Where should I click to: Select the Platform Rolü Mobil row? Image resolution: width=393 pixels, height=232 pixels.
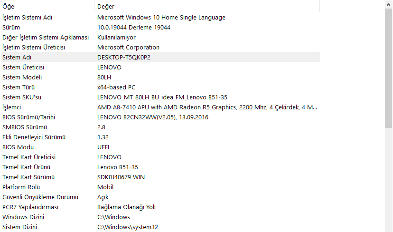click(x=20, y=187)
